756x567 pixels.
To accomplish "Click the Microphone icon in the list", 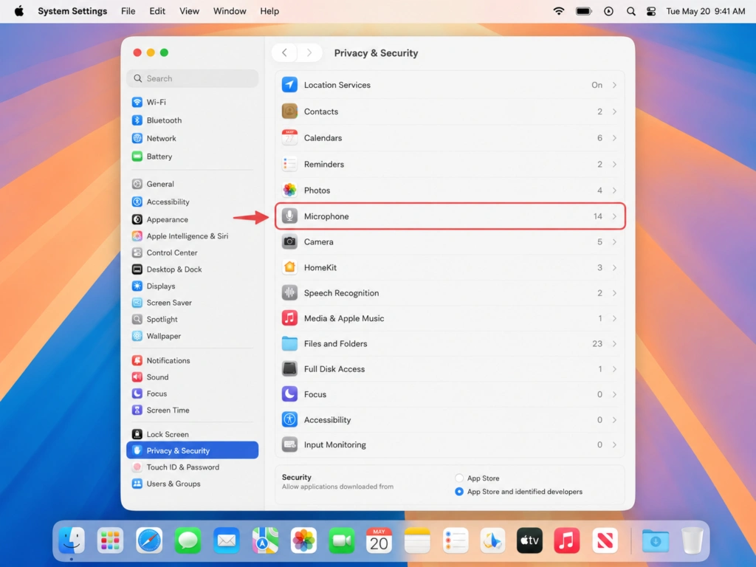I will tap(289, 216).
